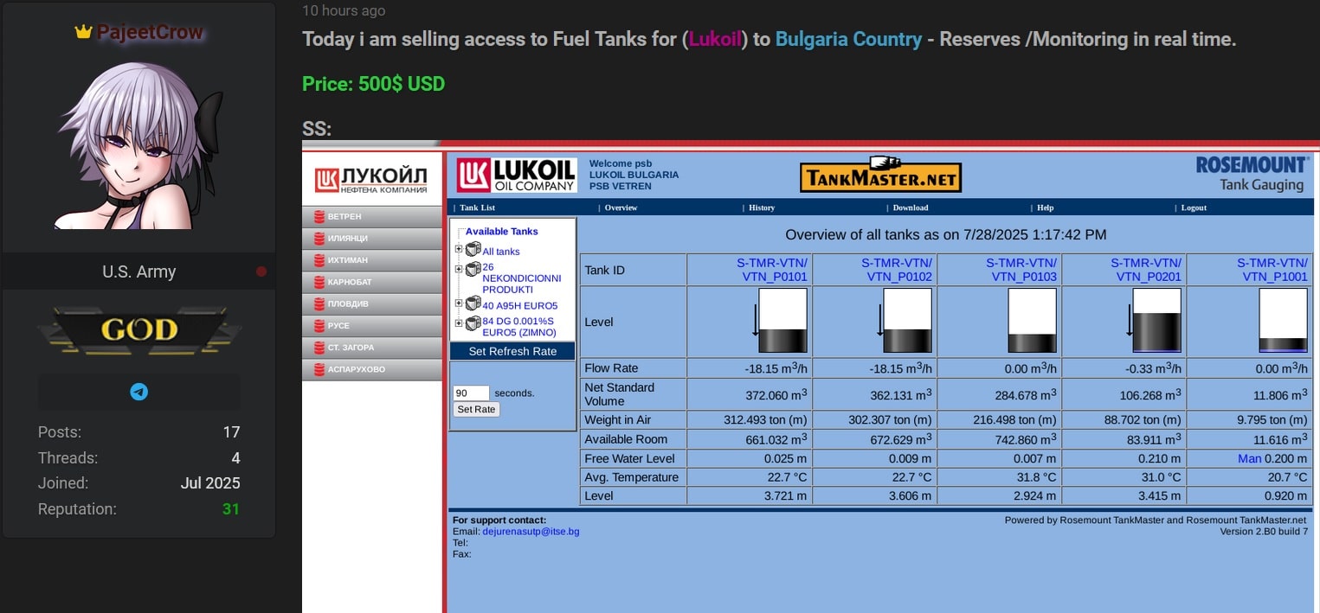This screenshot has width=1320, height=613.
Task: Click the tank icon beside 26 NEKONDICIONNI PRODUKTI
Action: tap(473, 268)
